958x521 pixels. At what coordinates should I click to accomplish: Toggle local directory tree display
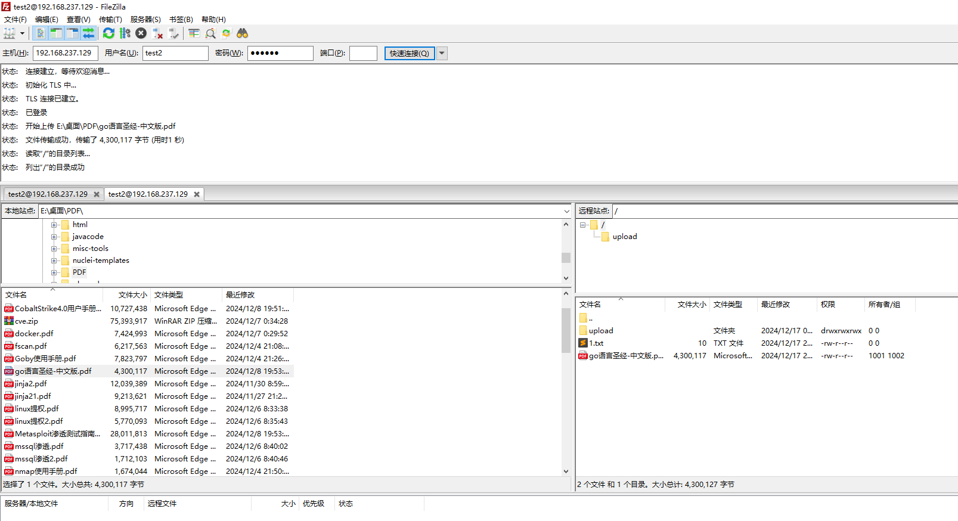(56, 33)
